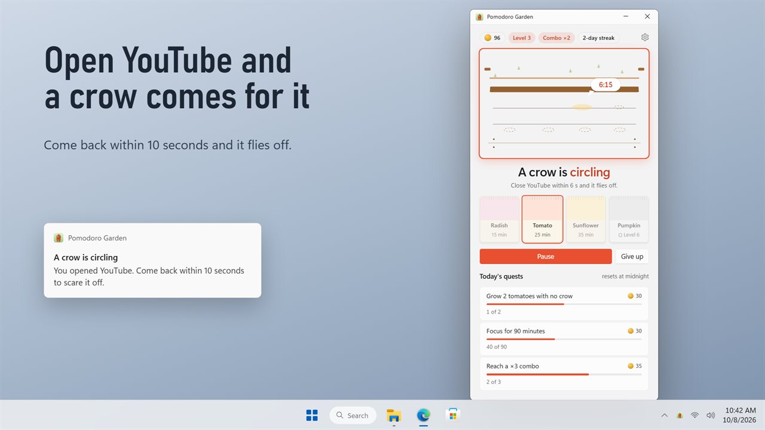The height and width of the screenshot is (430, 765).
Task: Click the 'Today's quests' heading
Action: [x=501, y=277]
